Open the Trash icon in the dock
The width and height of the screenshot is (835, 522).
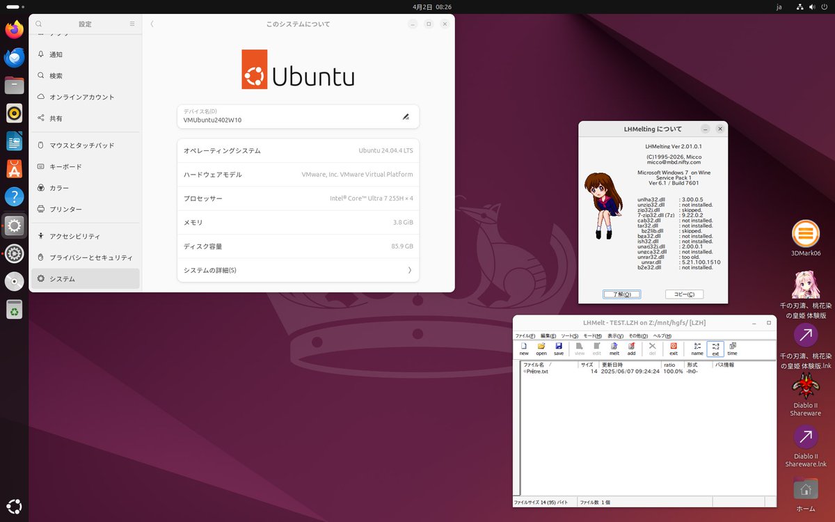pyautogui.click(x=14, y=310)
